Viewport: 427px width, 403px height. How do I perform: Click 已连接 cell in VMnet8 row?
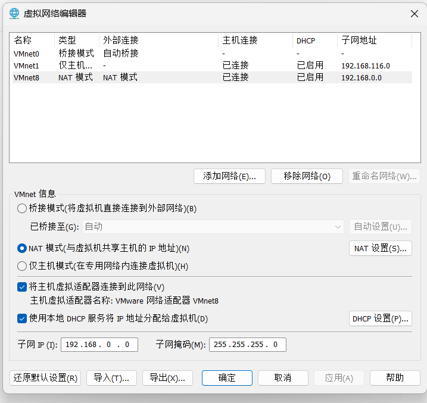(236, 77)
